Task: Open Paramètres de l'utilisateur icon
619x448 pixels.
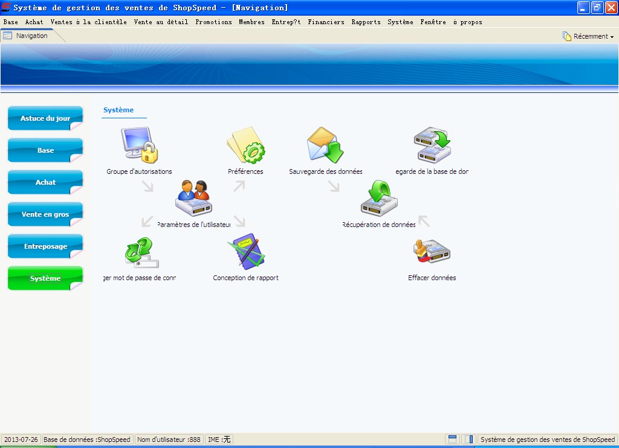Action: pyautogui.click(x=193, y=199)
